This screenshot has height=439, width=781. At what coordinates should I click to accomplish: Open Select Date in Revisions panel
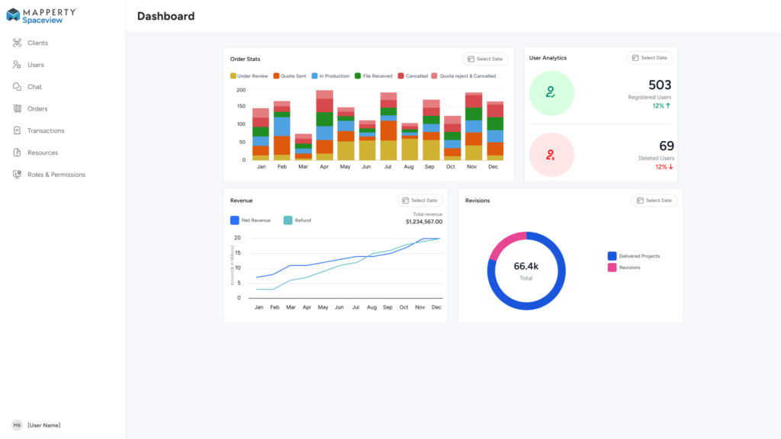(654, 200)
